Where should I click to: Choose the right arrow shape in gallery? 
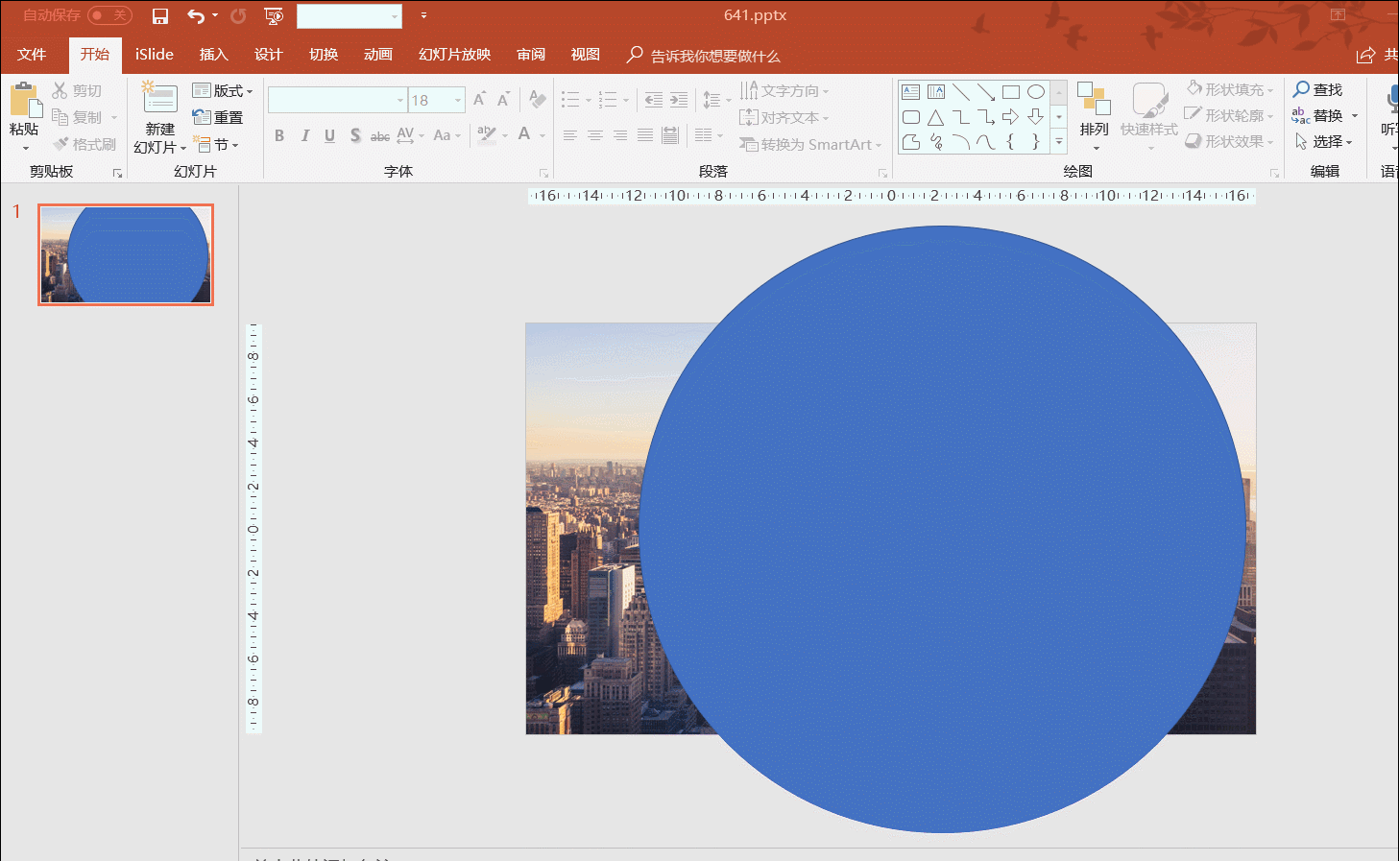click(x=1010, y=117)
